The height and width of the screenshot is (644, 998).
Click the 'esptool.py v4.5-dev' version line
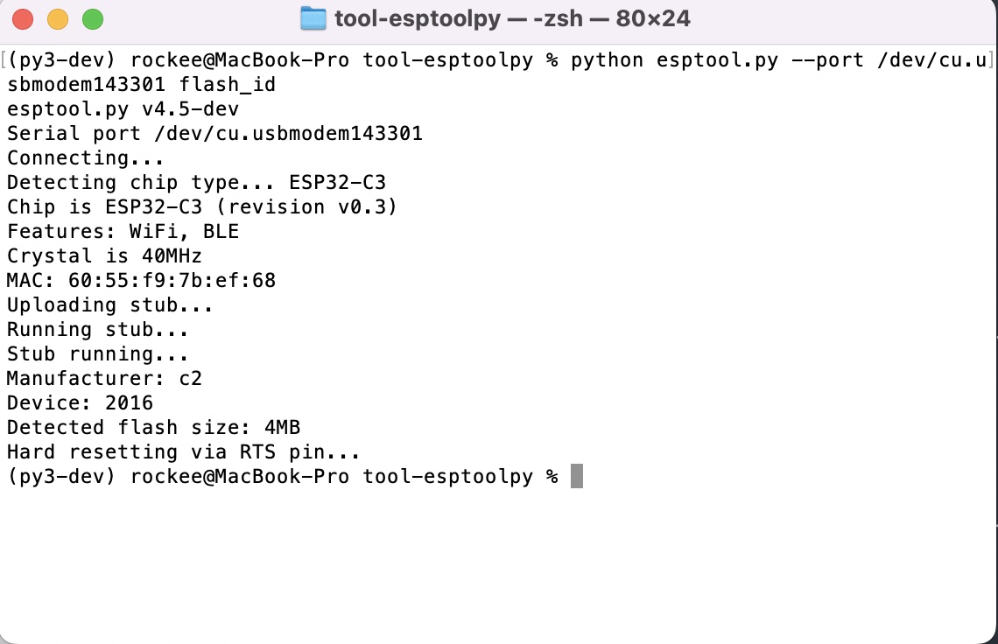tap(123, 109)
